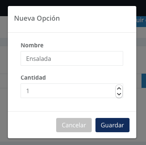146x145 pixels.
Task: Dismiss the dialog with Cancelar
Action: 74,125
